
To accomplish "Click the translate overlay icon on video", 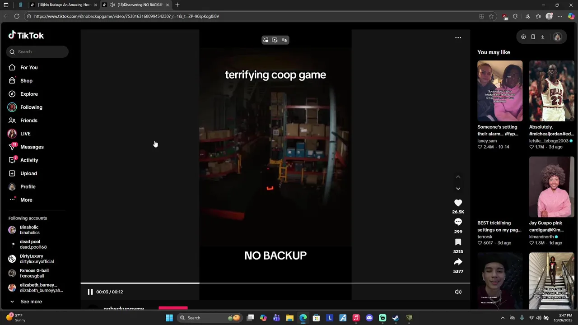I will point(284,40).
